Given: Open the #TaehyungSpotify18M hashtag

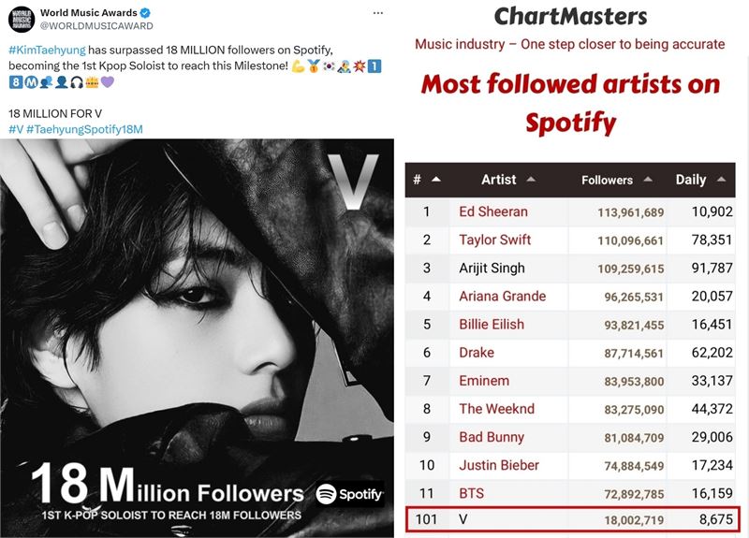Looking at the screenshot, I should tap(84, 129).
